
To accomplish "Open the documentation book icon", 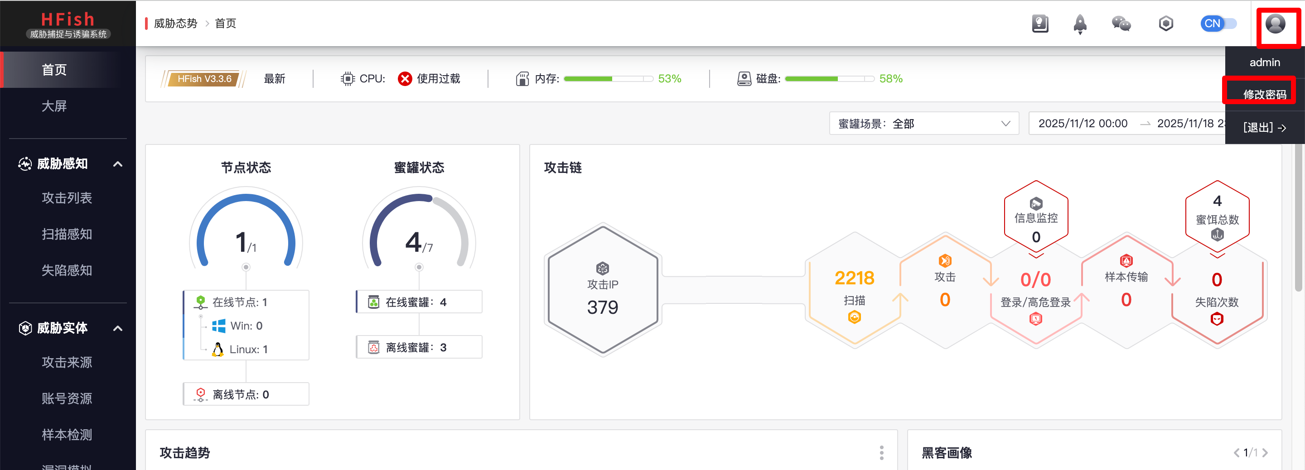I will pos(1039,24).
